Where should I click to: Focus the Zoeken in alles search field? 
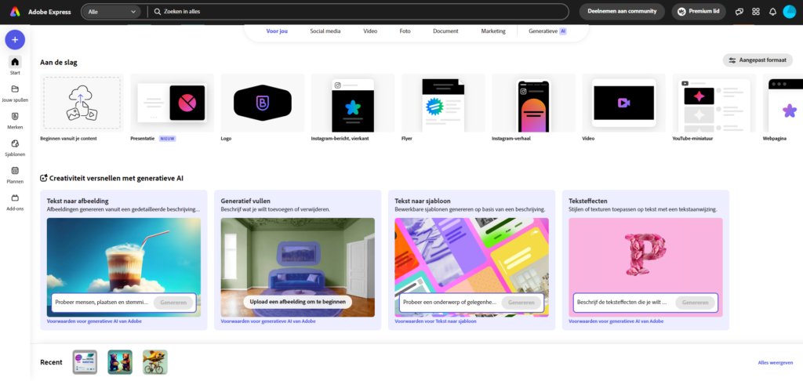tap(358, 11)
